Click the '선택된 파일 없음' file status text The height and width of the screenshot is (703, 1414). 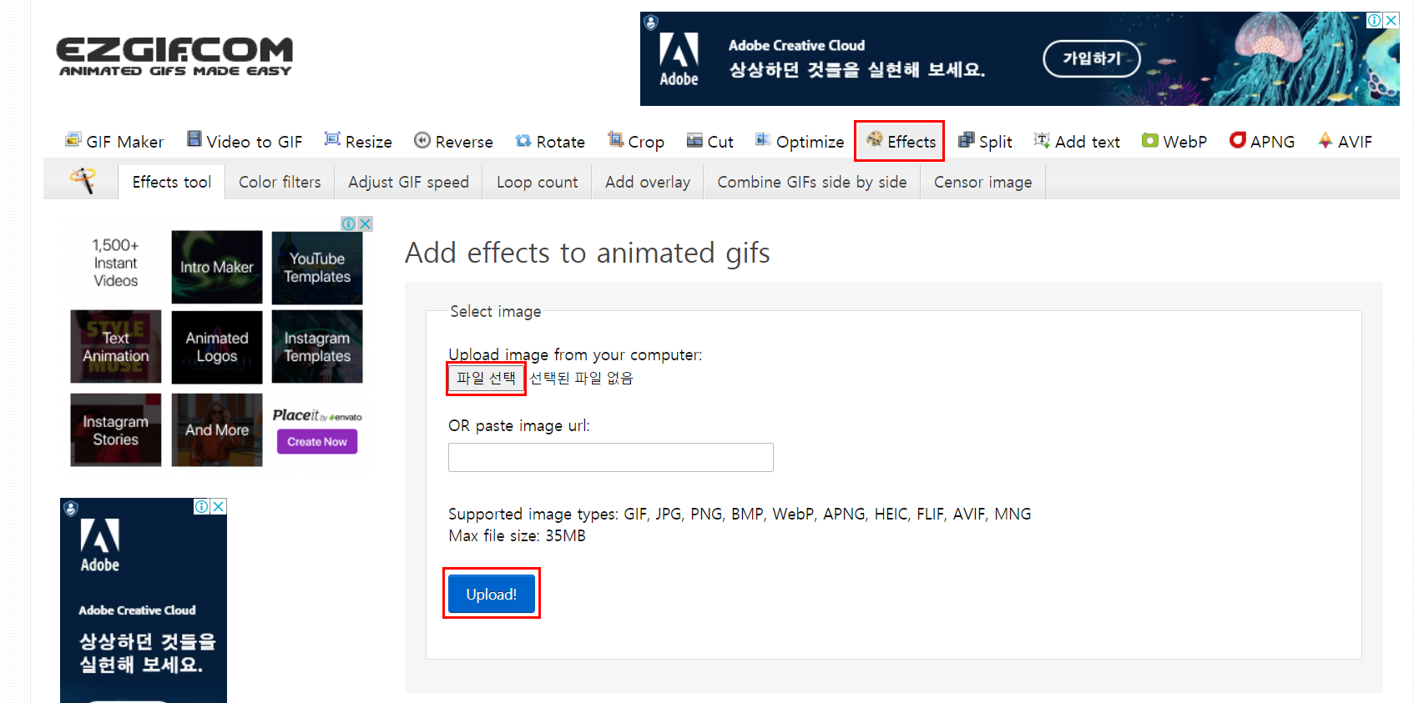click(582, 378)
